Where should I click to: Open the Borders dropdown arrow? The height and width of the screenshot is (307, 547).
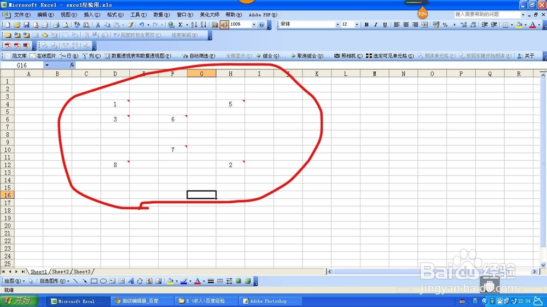512,25
